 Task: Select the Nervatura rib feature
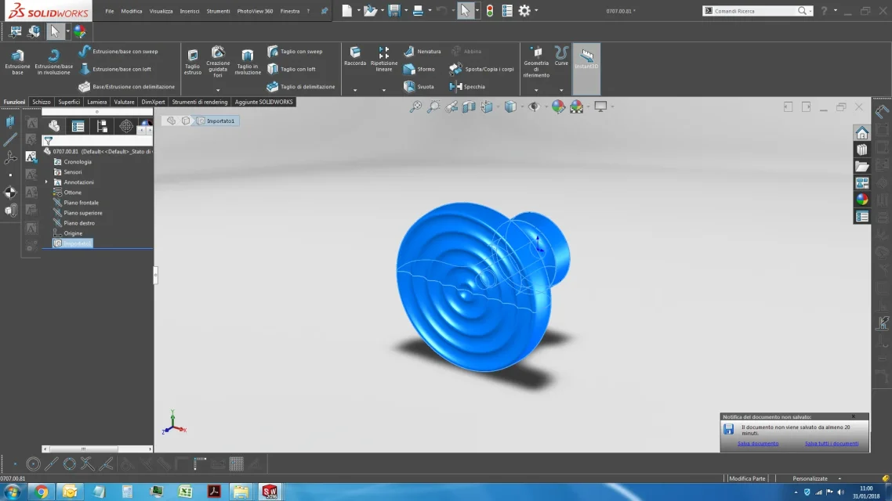click(422, 51)
